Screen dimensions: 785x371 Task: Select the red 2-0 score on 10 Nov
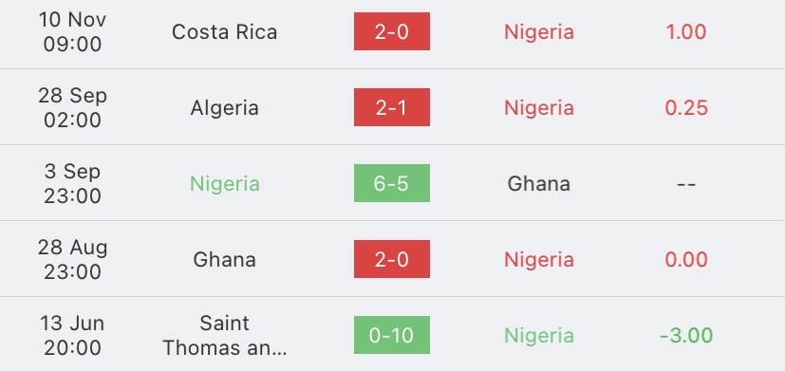[391, 31]
